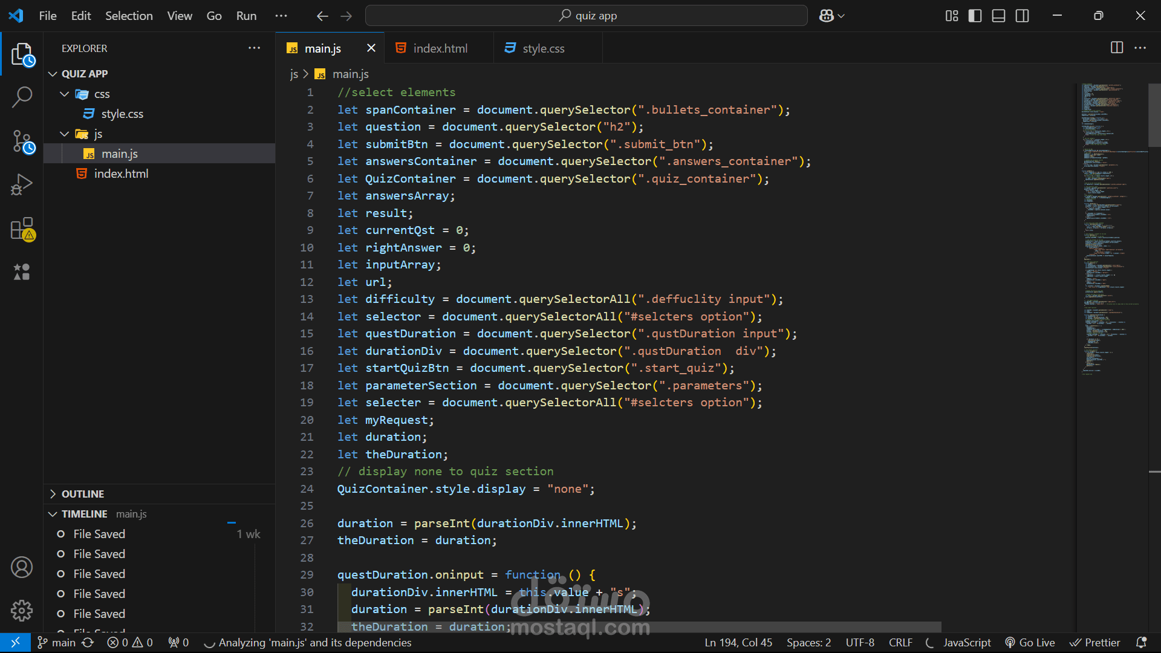Toggle Secondary Side Bar visibility
Viewport: 1161px width, 653px height.
(x=1022, y=16)
